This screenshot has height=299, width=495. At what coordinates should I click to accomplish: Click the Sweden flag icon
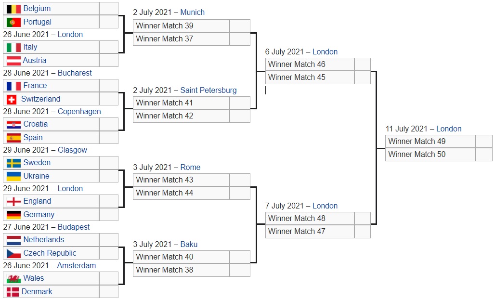click(x=13, y=163)
